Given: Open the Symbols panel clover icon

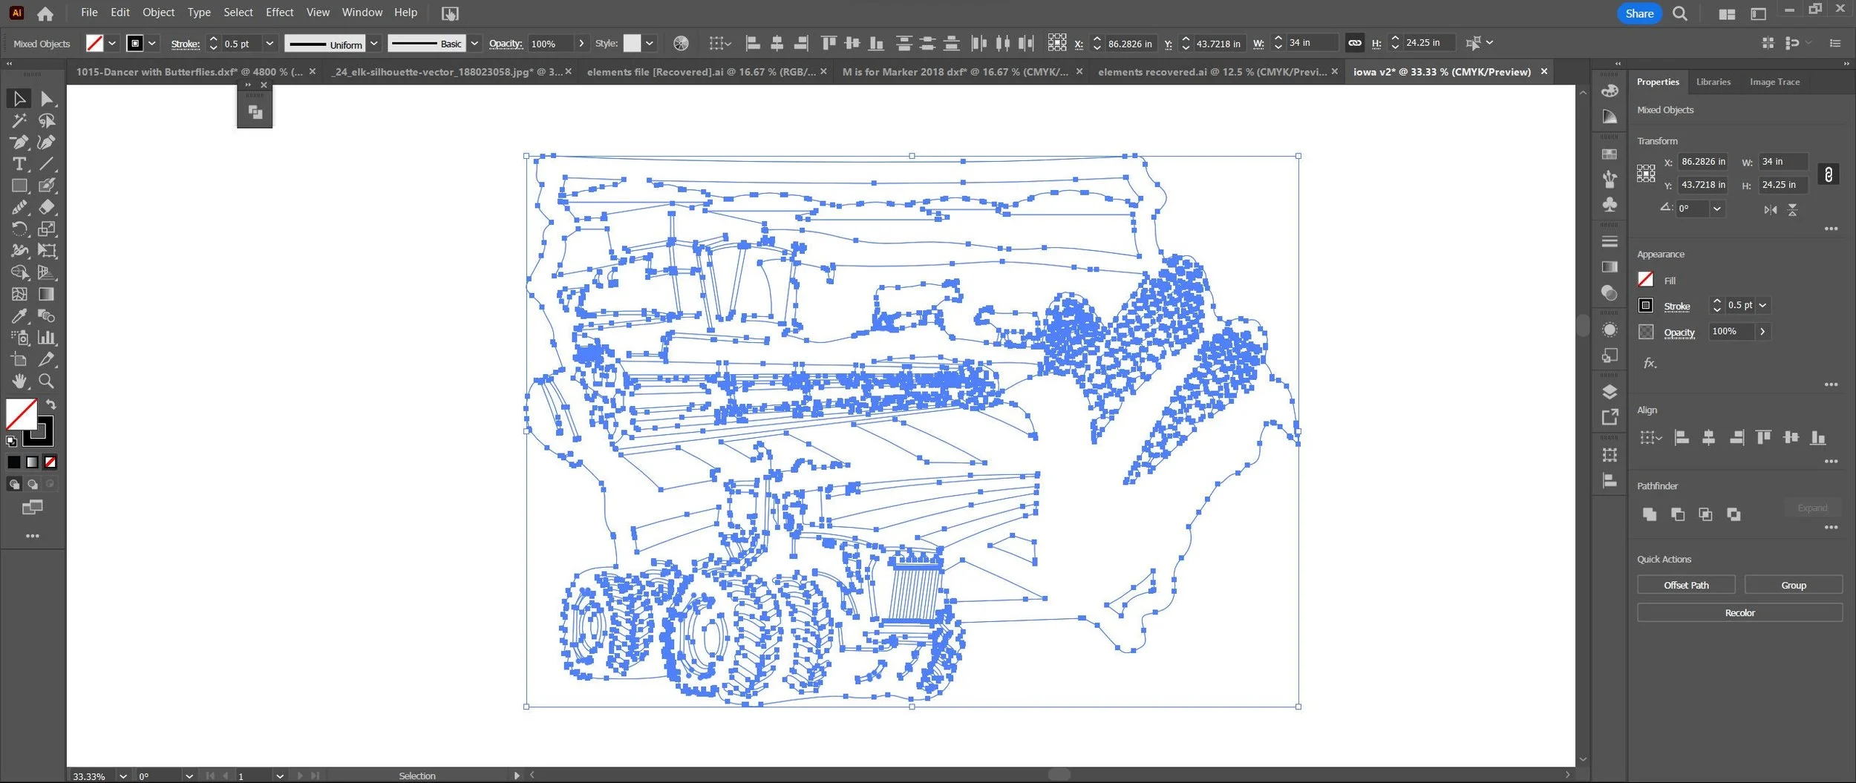Looking at the screenshot, I should click(x=1610, y=204).
